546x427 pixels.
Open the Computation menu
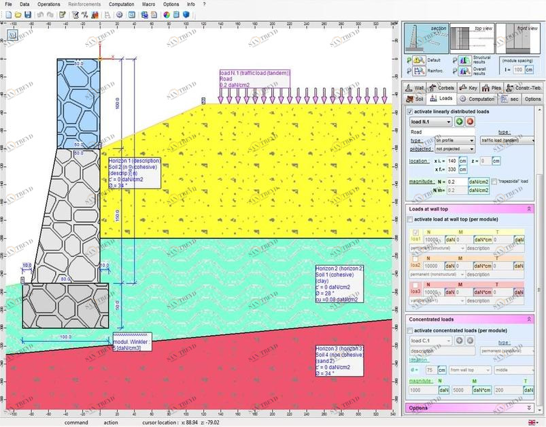tap(122, 4)
